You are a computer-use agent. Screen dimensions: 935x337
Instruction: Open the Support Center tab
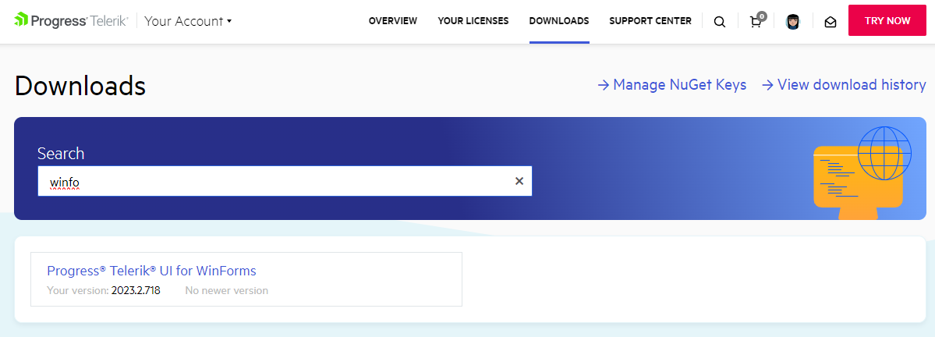(x=650, y=21)
